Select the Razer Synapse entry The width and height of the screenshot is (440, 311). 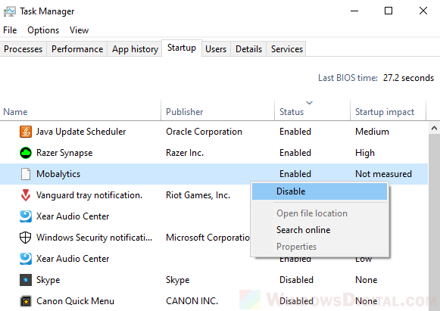coord(64,153)
